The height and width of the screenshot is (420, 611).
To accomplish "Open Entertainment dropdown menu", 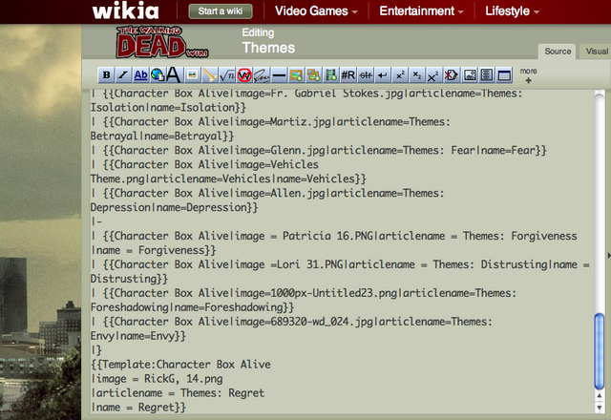I will [421, 10].
